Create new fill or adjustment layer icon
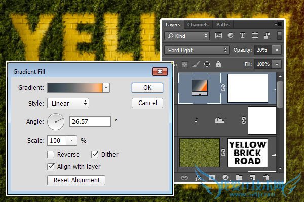 [225, 177]
